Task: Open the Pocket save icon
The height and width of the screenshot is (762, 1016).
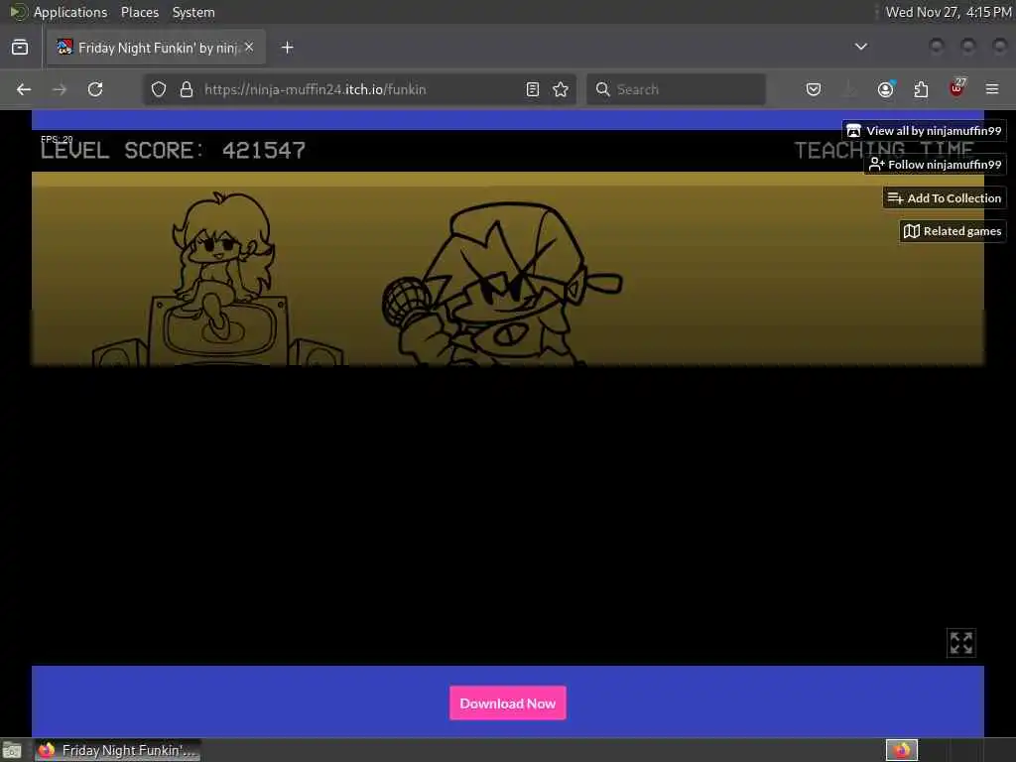Action: (x=814, y=89)
